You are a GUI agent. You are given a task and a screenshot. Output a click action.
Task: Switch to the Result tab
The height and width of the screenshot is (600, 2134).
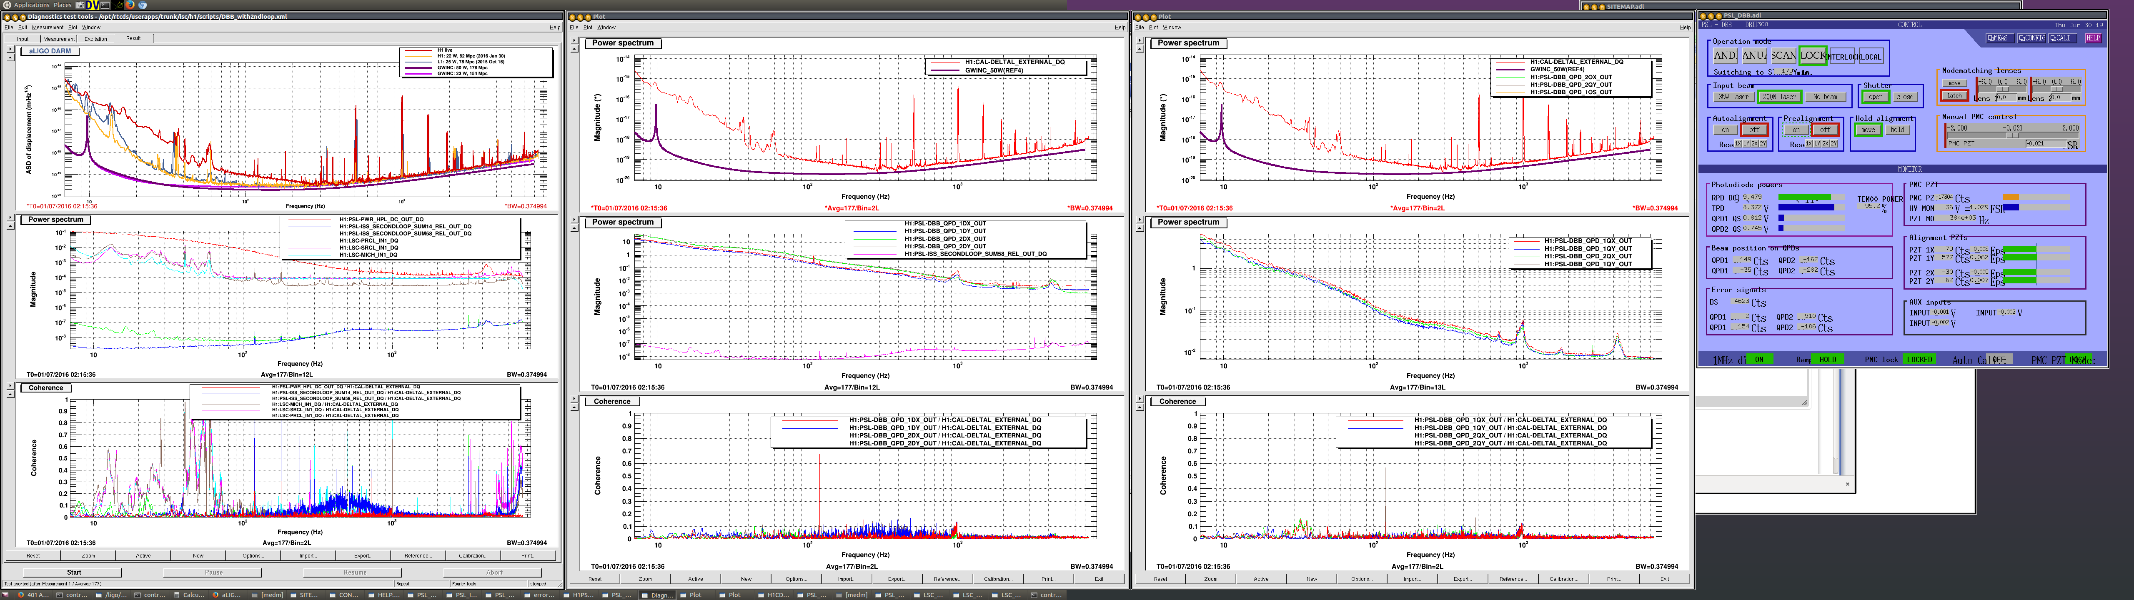click(133, 38)
